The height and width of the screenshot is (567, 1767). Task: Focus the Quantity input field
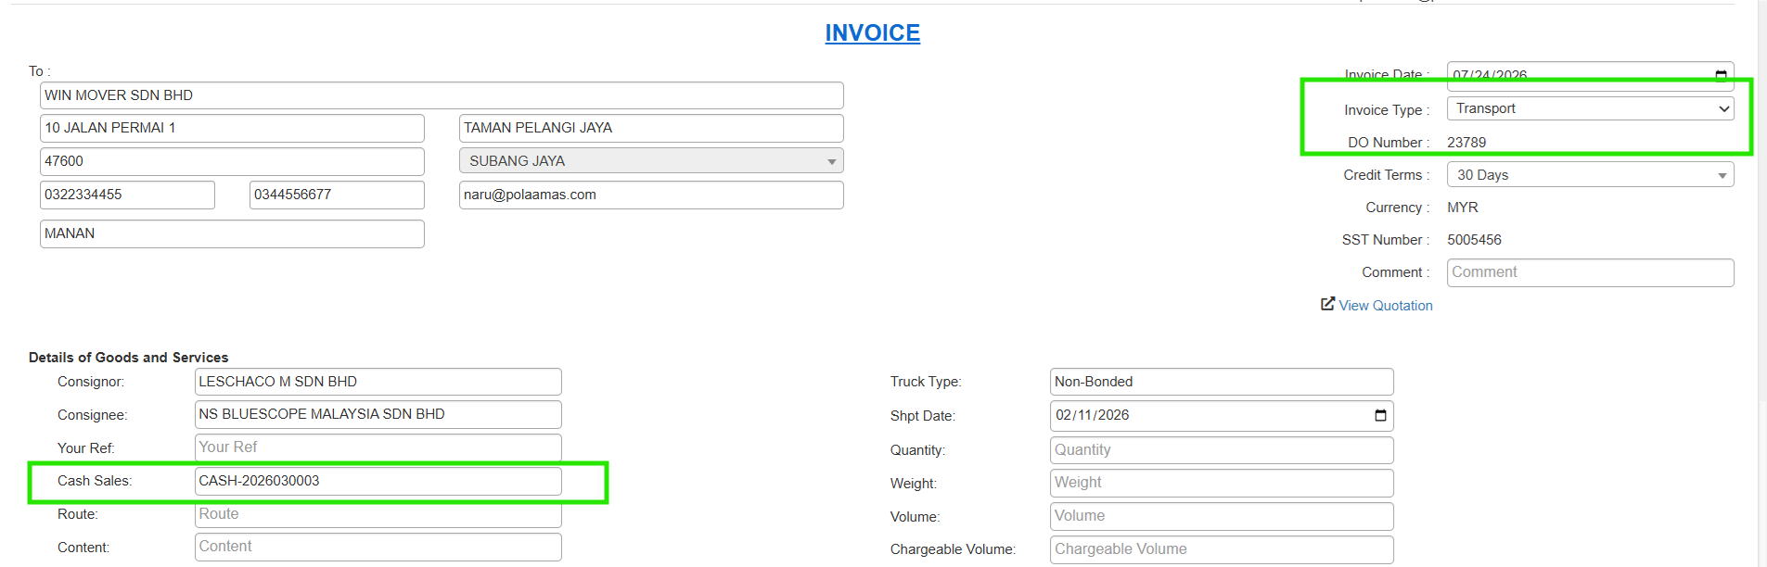(x=1222, y=450)
